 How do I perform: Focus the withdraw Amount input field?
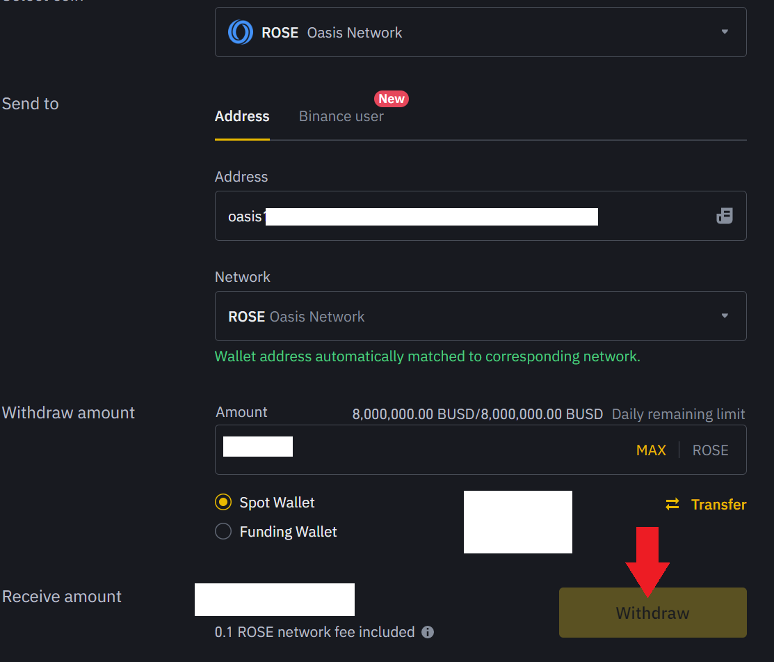[417, 450]
